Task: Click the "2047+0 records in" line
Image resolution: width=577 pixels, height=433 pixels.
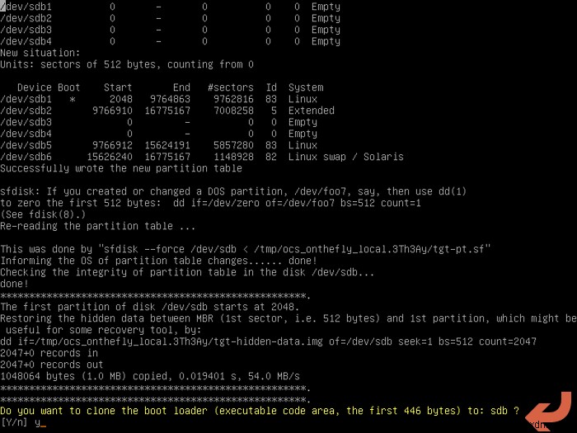Action: click(49, 353)
